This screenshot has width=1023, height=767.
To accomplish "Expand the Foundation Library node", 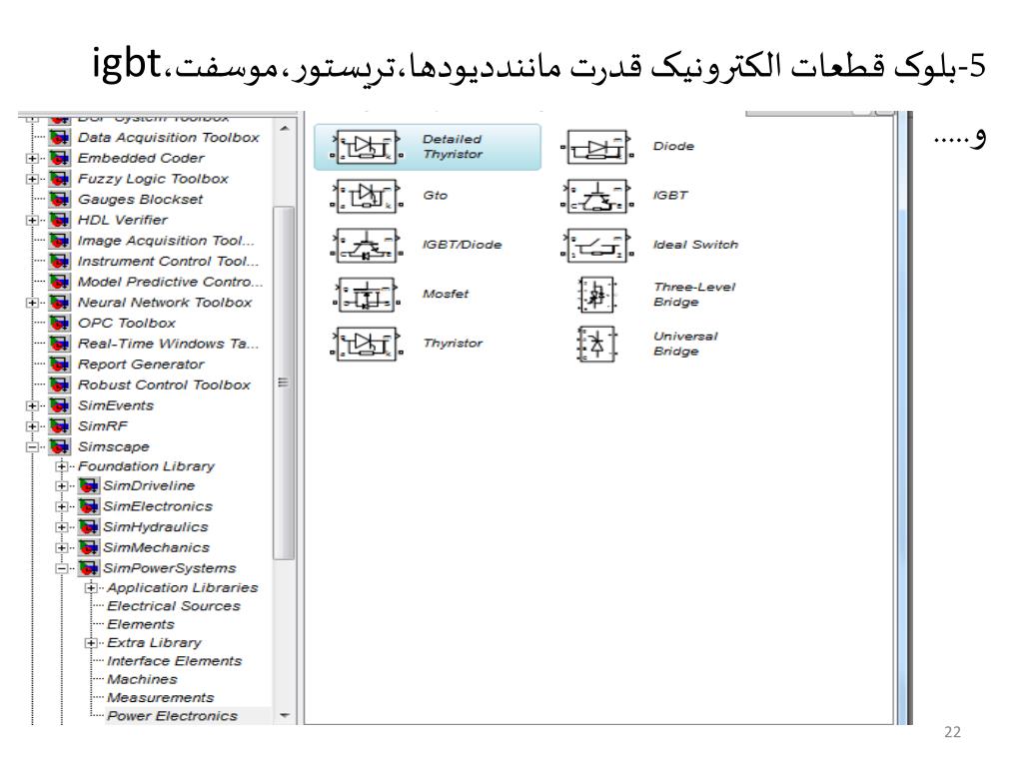I will click(61, 466).
